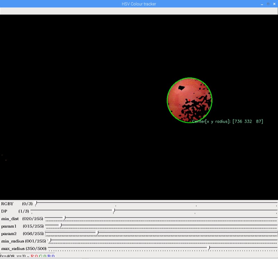Click the min_dist (020/255) label
Image resolution: width=278 pixels, height=259 pixels.
[22, 219]
